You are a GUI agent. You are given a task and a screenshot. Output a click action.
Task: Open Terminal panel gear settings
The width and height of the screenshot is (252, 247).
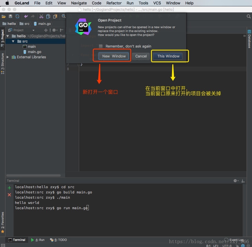point(236,181)
